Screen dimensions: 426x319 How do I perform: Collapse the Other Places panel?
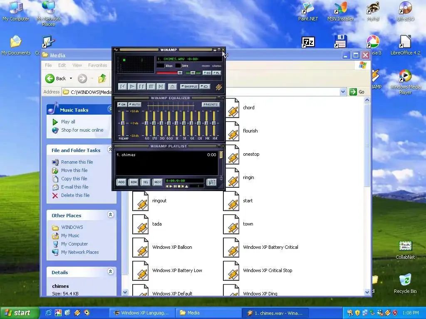coord(110,215)
